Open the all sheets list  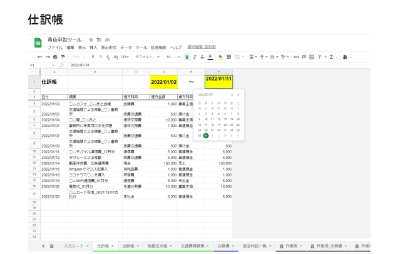(52, 246)
